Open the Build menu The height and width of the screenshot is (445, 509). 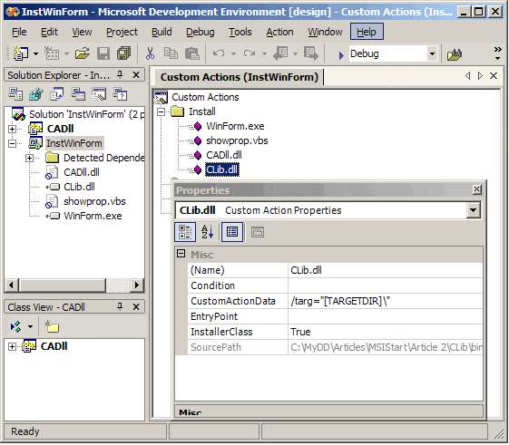pyautogui.click(x=162, y=32)
